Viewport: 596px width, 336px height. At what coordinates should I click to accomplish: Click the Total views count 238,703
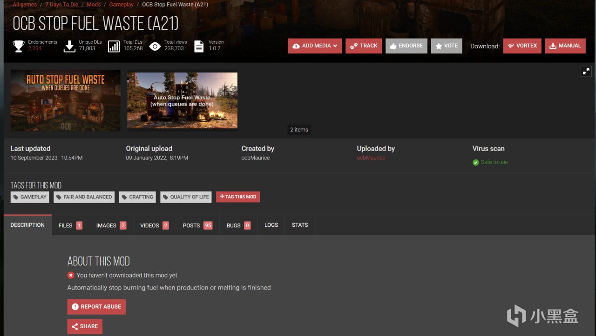click(x=174, y=48)
